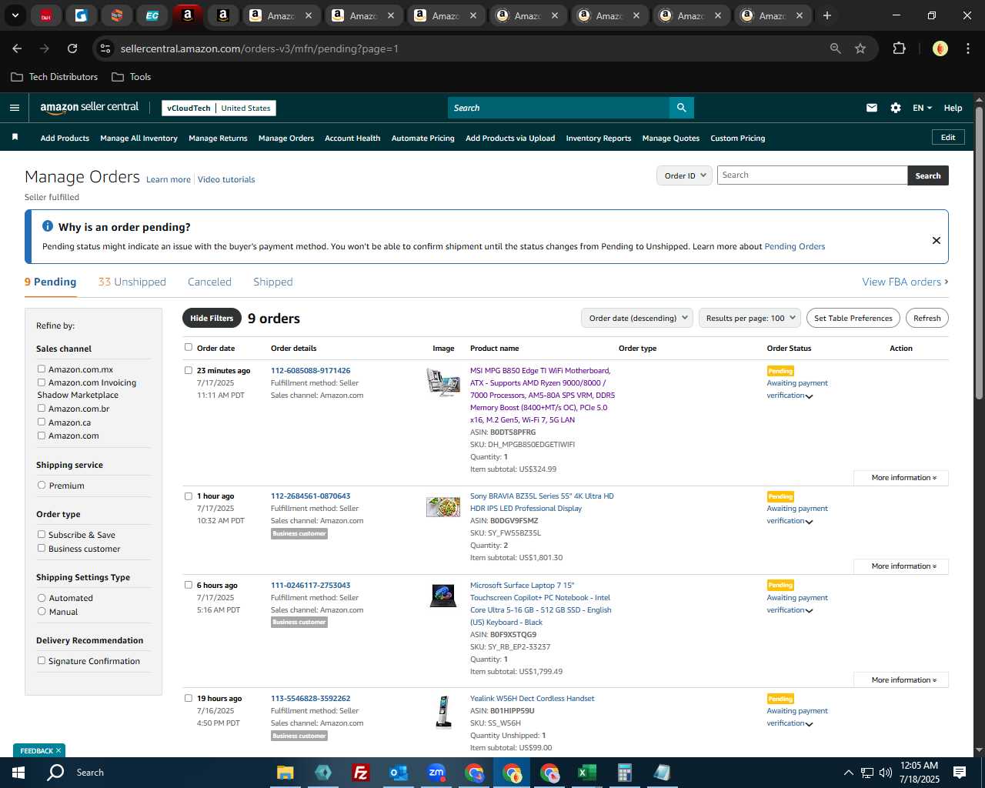Click the bookmark icon in navigation bar

pyautogui.click(x=15, y=137)
